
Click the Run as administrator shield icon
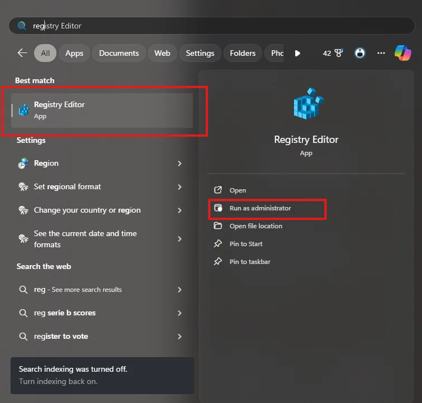pyautogui.click(x=218, y=208)
